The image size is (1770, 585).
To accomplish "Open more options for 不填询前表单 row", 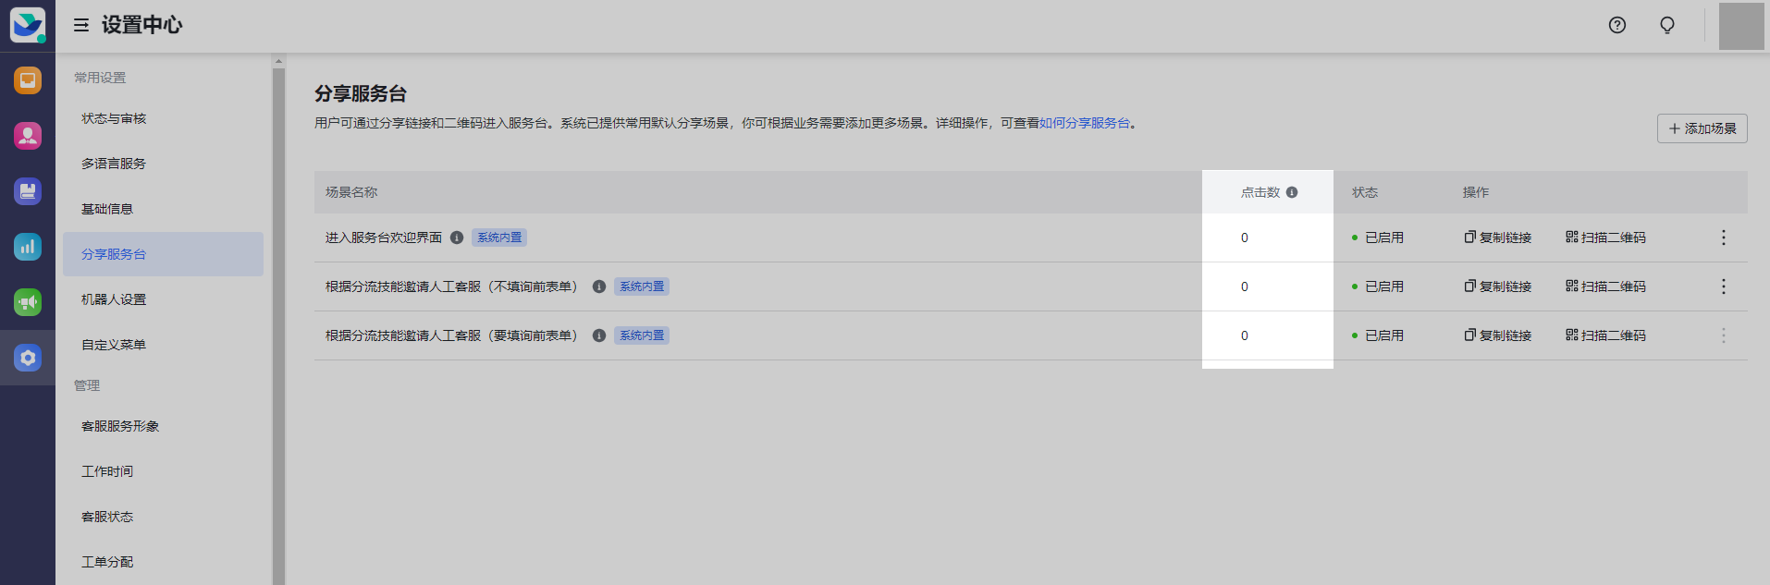I will click(1724, 286).
